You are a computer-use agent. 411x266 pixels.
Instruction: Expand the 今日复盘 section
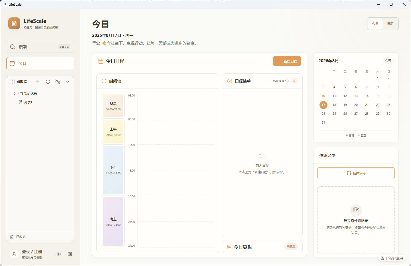[262, 247]
